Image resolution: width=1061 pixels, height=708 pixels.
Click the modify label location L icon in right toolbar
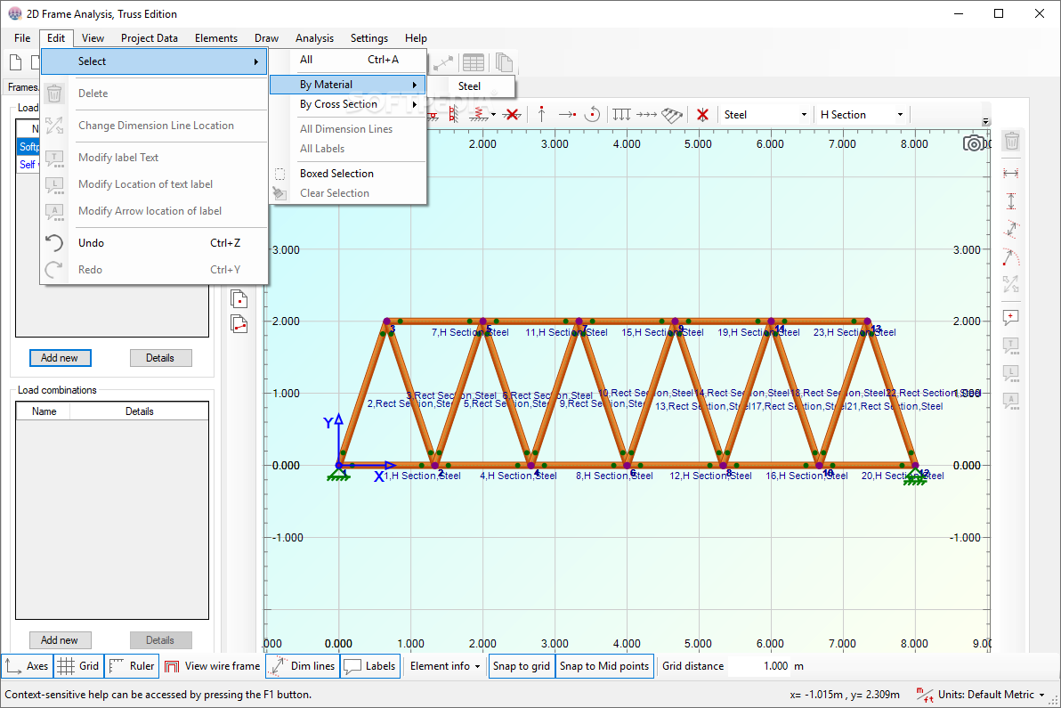(x=1011, y=374)
